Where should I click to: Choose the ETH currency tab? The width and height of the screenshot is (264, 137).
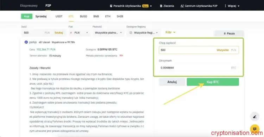click(x=108, y=16)
